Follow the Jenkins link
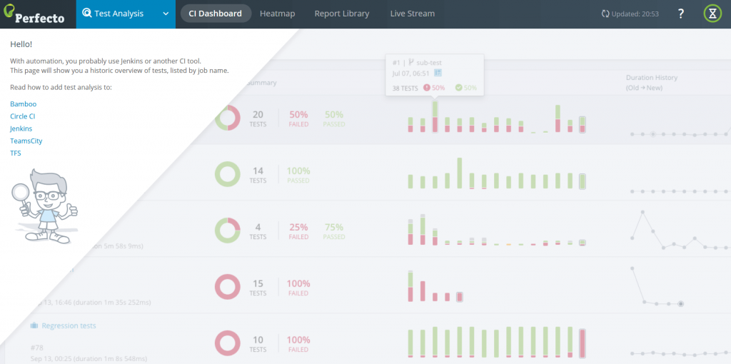The image size is (731, 364). (21, 128)
